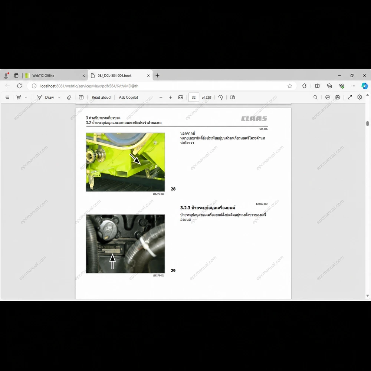Activate the Add text tool
This screenshot has height=371, width=371.
(x=81, y=97)
